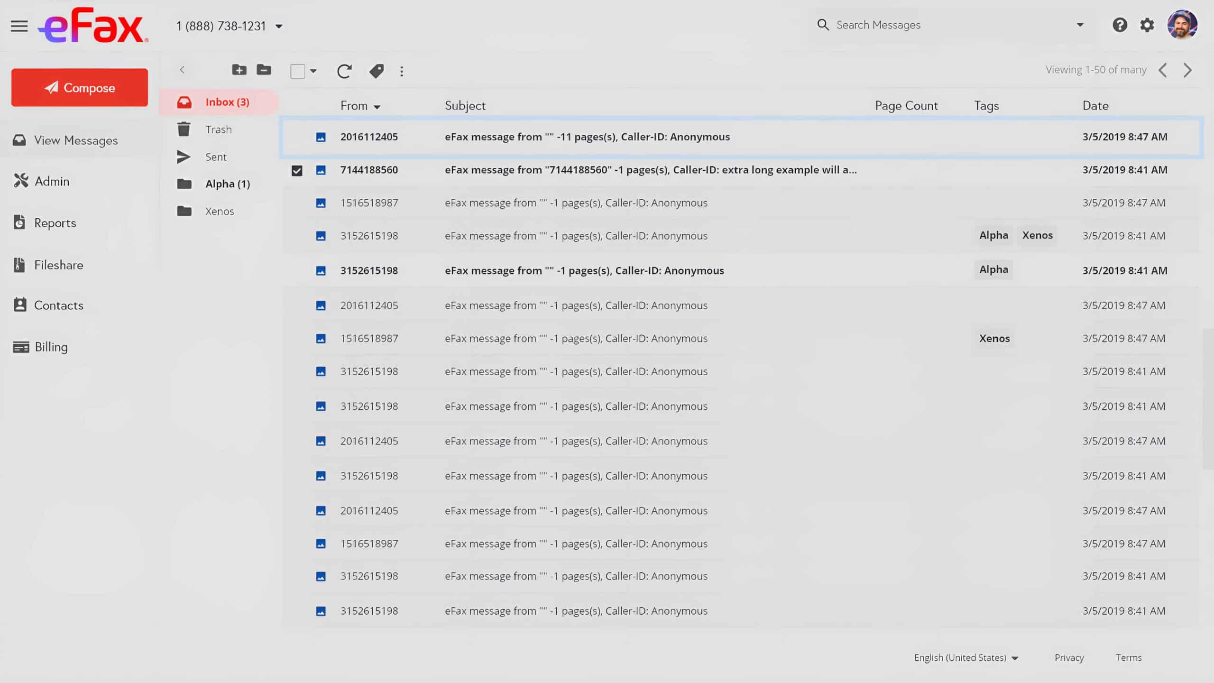The width and height of the screenshot is (1214, 683).
Task: Open the three-dot more options menu
Action: (x=402, y=71)
